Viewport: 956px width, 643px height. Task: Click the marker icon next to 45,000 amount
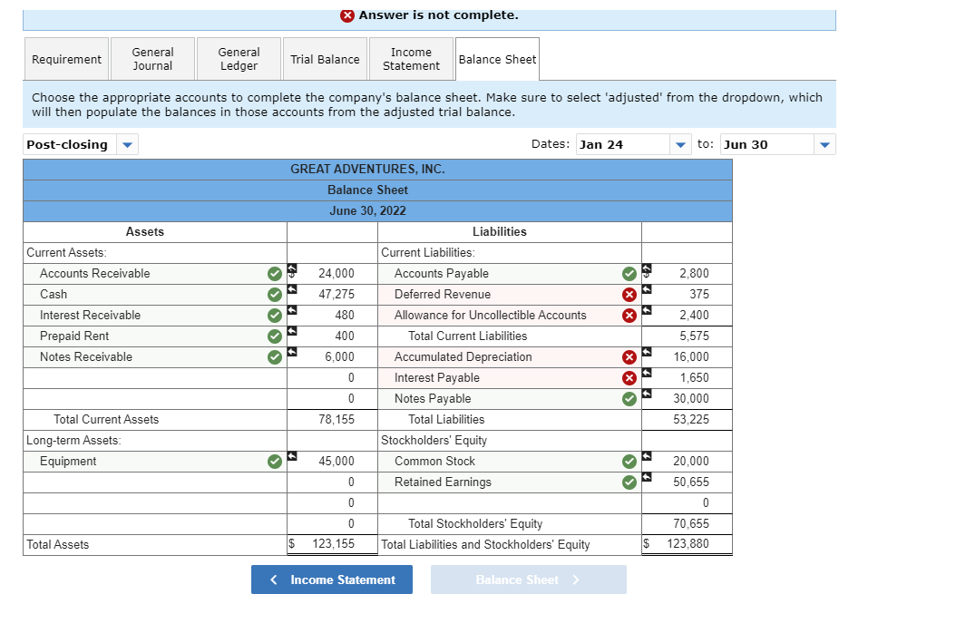pyautogui.click(x=292, y=456)
